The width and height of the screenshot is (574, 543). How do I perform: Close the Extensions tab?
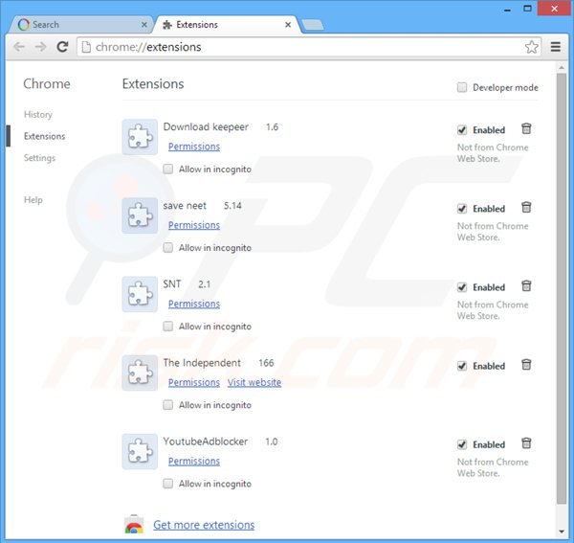click(x=288, y=25)
